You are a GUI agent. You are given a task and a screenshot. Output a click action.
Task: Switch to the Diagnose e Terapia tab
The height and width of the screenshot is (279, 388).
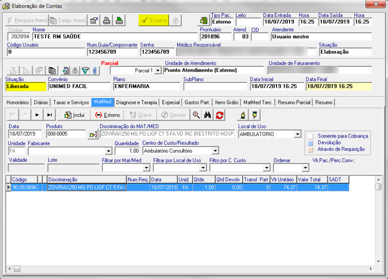click(x=136, y=103)
